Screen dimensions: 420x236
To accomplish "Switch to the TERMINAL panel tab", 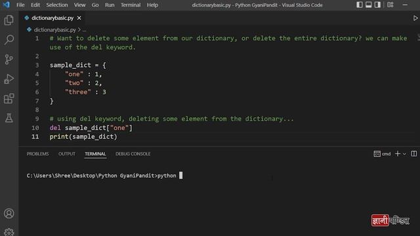I will pos(95,154).
